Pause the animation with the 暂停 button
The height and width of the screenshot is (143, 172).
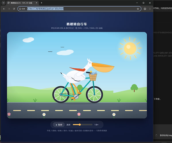[59, 125]
